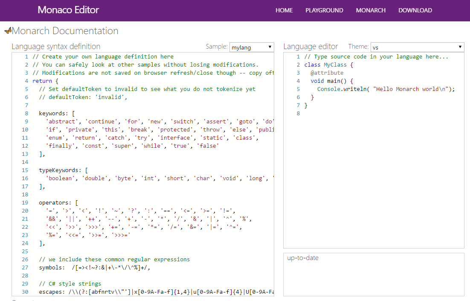Click the 'finally' keyword string
Image resolution: width=470 pixels, height=301 pixels.
click(60, 146)
